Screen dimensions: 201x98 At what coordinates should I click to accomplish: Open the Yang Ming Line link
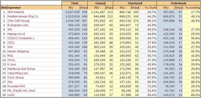[x=18, y=73]
